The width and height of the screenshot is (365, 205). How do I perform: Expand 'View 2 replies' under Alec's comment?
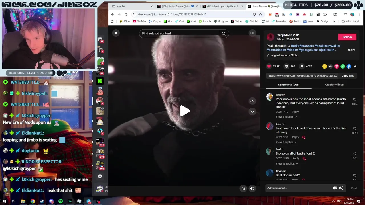tap(286, 142)
